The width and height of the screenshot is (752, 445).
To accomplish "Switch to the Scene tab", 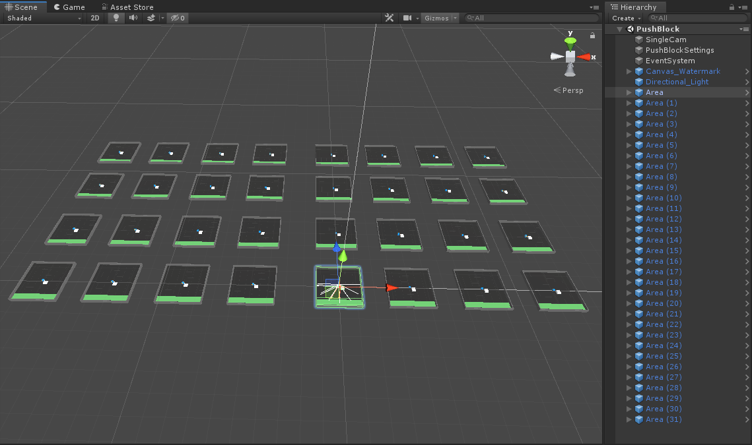I will tap(22, 7).
